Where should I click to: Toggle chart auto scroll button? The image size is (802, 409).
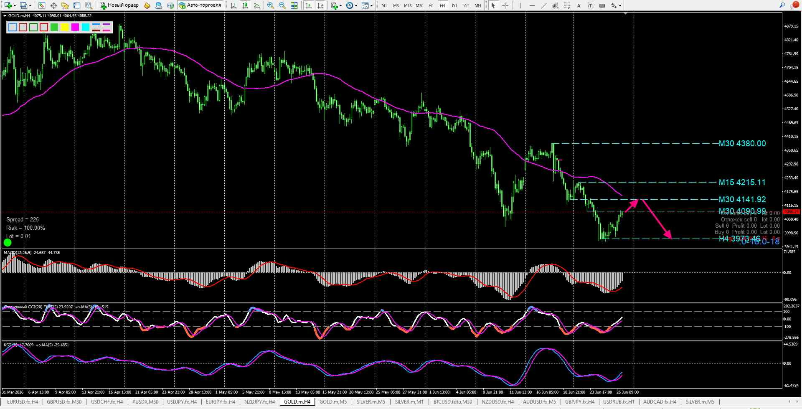[309, 5]
